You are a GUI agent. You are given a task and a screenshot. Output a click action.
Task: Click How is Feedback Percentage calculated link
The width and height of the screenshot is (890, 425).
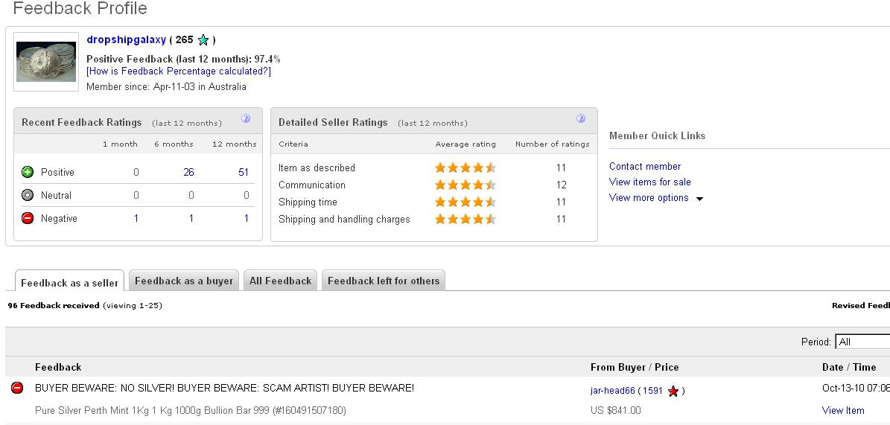179,71
